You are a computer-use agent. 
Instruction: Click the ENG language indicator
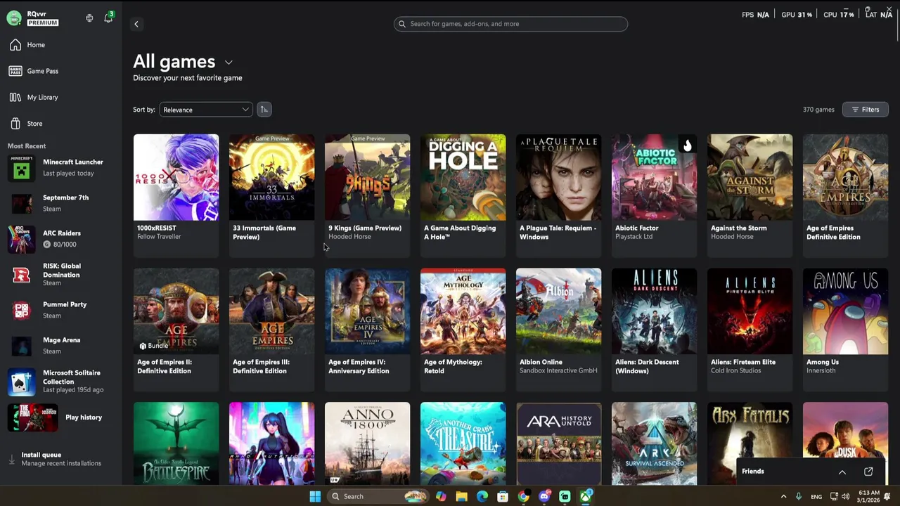[x=816, y=497]
